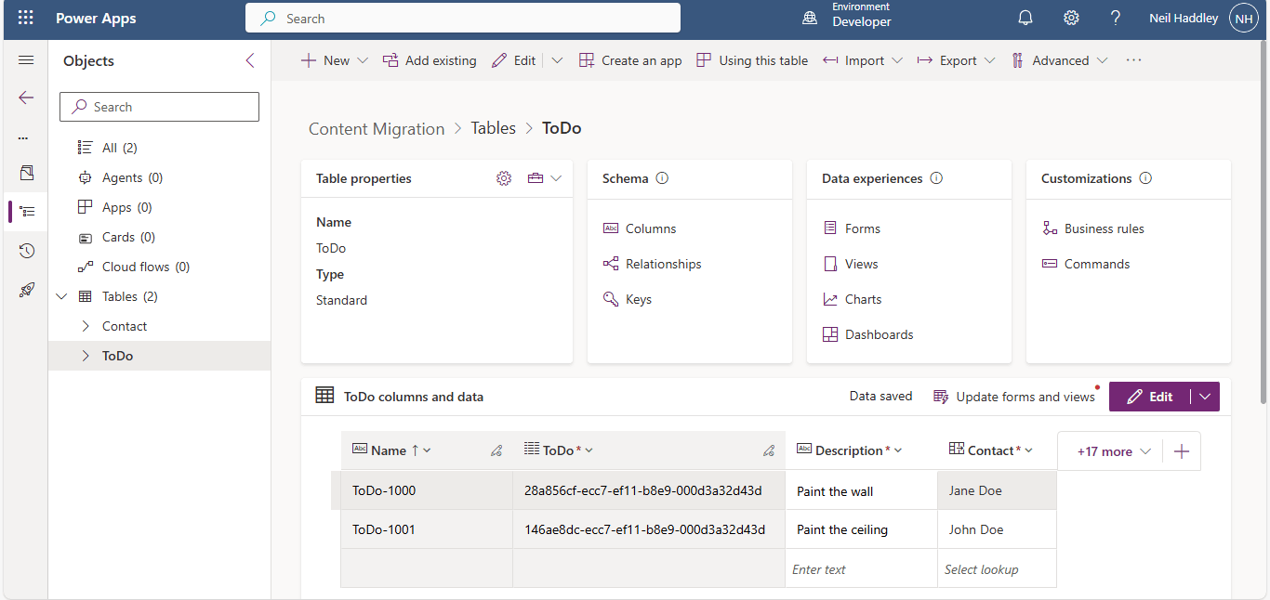Open table properties gear icon
Screen dimensions: 1270x600
(504, 178)
